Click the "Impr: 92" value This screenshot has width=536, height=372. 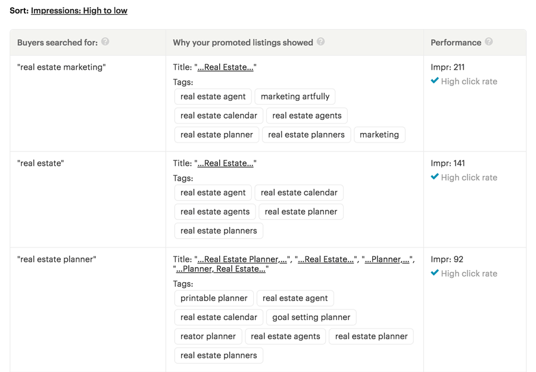coord(447,259)
